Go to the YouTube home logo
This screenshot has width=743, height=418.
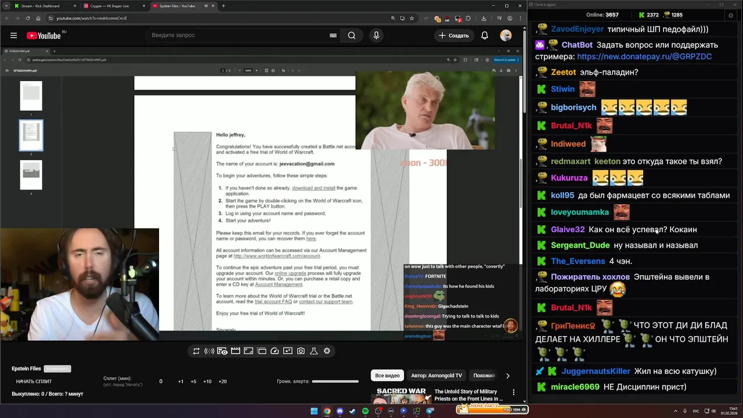pos(44,35)
